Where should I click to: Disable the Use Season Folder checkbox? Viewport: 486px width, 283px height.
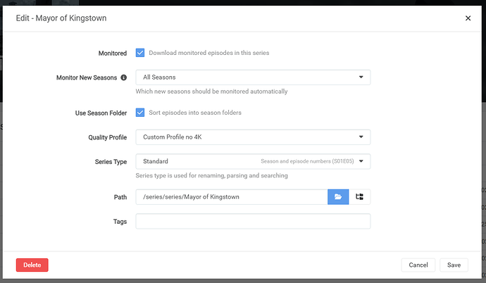point(140,113)
